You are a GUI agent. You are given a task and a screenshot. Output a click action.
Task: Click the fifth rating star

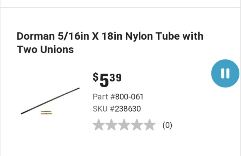point(149,125)
